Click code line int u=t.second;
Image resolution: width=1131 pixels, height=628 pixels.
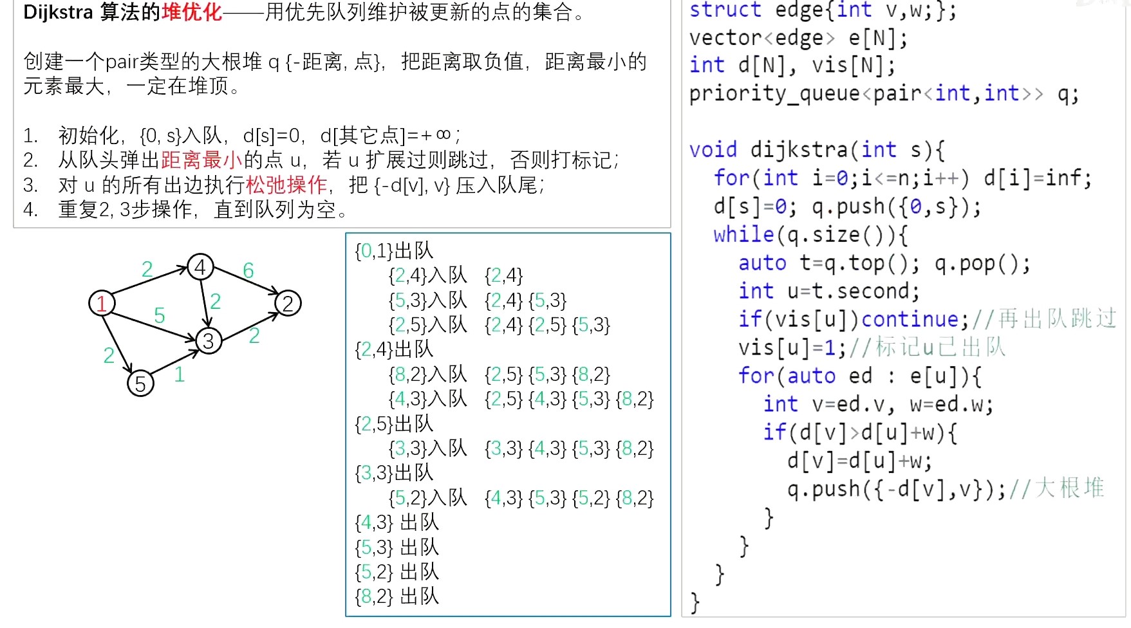tap(829, 291)
